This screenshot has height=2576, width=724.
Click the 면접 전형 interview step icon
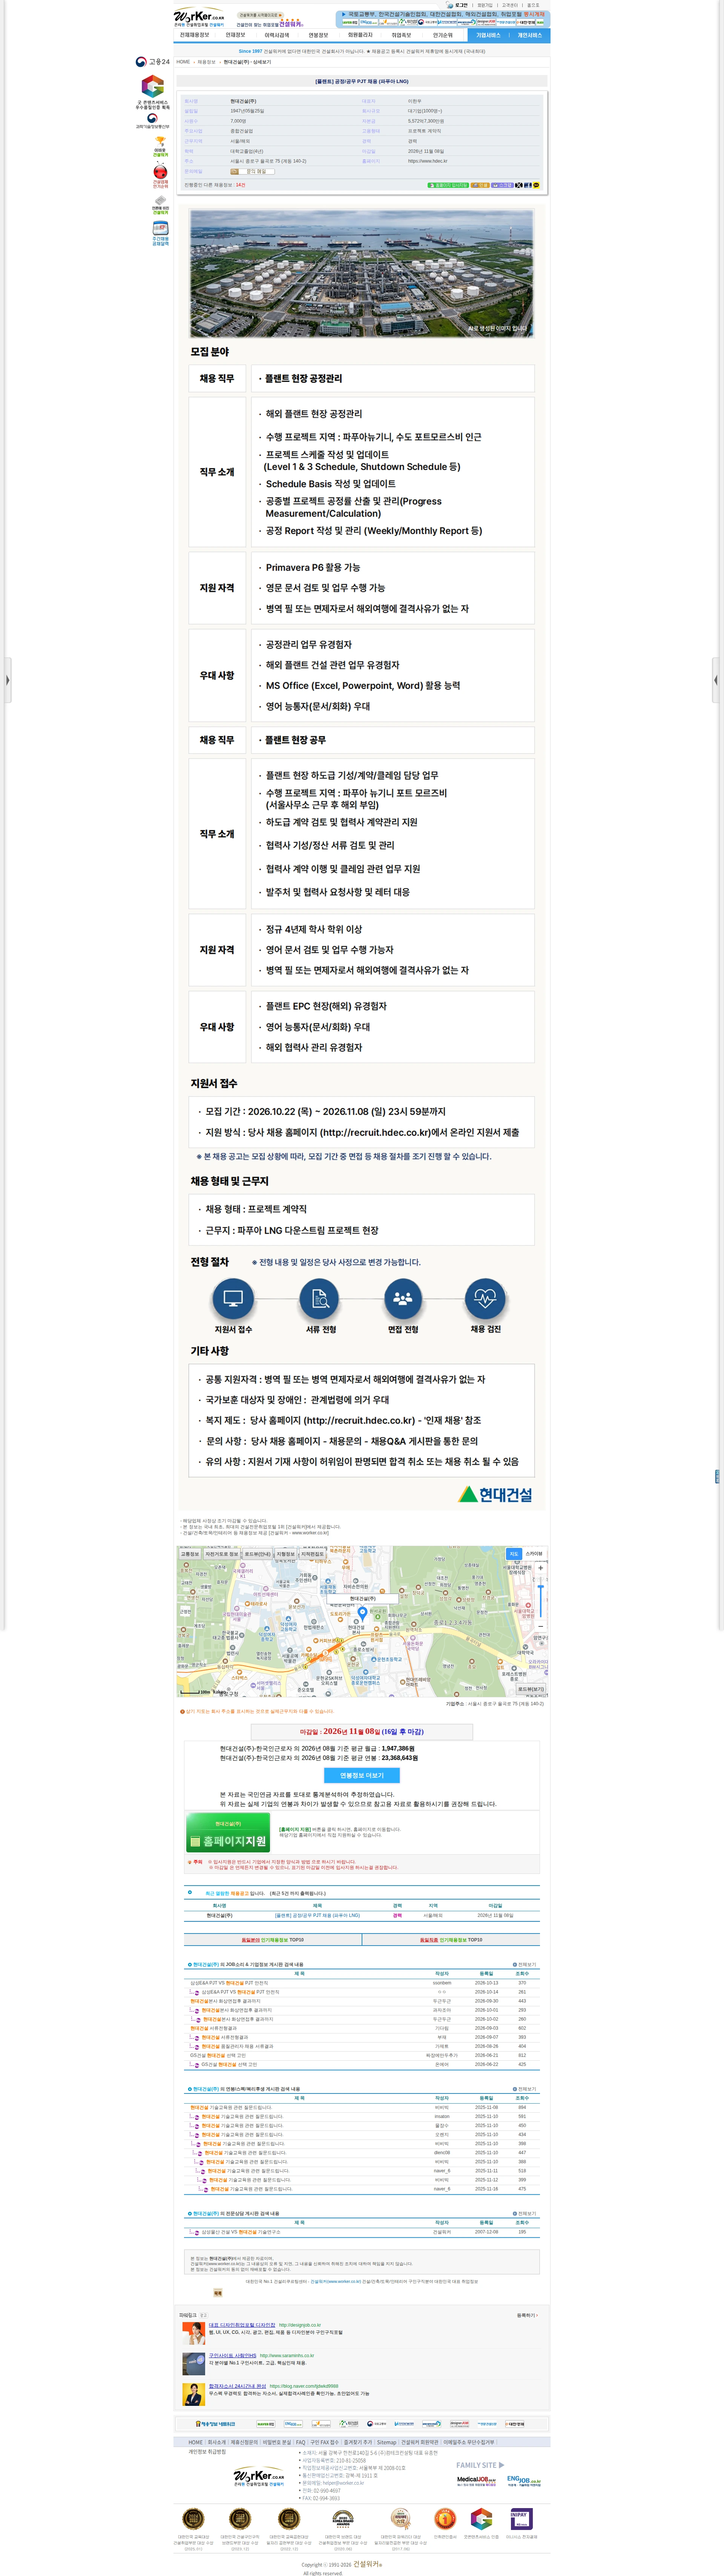[x=403, y=1298]
